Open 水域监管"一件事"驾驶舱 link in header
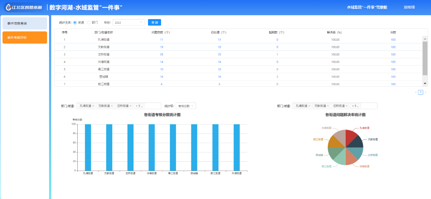Image resolution: width=431 pixels, height=199 pixels. coord(367,7)
